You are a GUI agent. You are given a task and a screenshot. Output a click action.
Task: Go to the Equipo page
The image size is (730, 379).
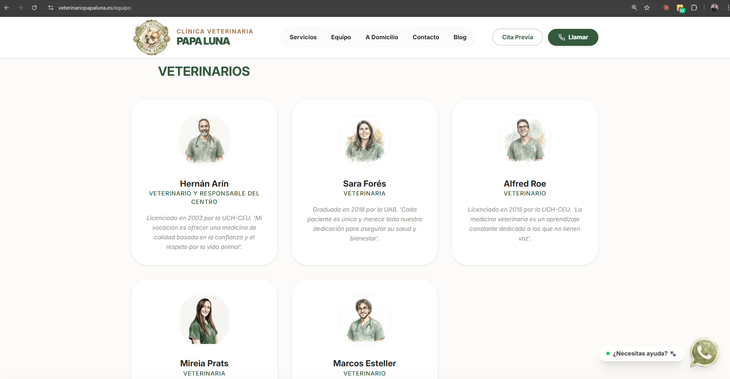(x=341, y=37)
